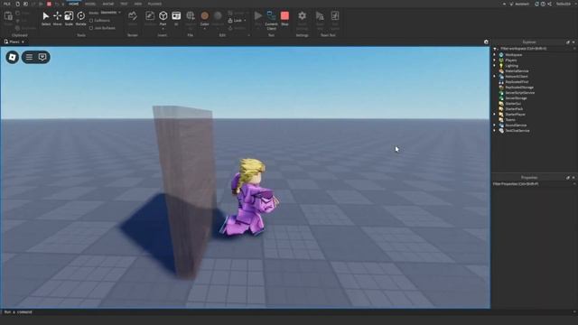
Task: Select StarterPack in Explorer
Action: pyautogui.click(x=514, y=108)
